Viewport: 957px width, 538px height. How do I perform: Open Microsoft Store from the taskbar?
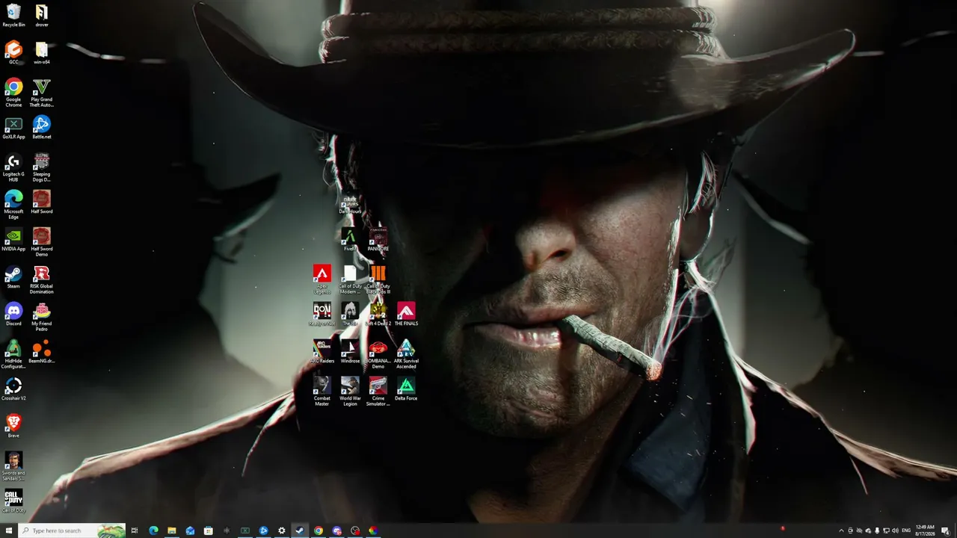208,531
